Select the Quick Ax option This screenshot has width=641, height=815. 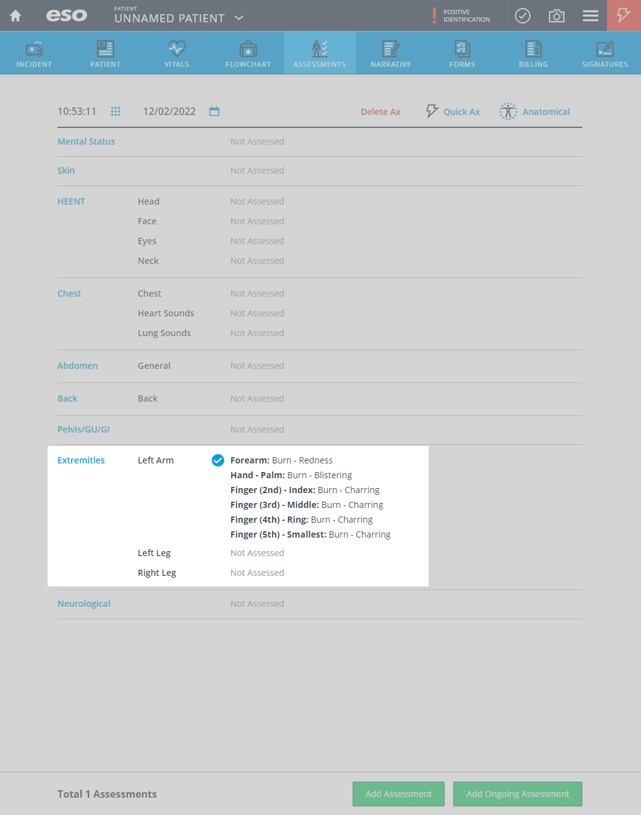(x=453, y=111)
